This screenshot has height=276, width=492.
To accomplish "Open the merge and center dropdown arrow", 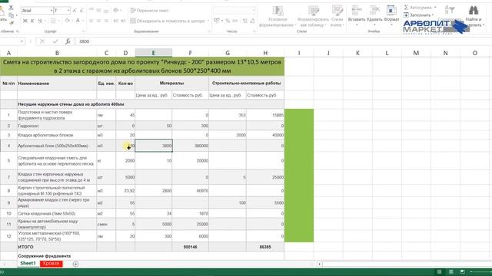I will [208, 21].
